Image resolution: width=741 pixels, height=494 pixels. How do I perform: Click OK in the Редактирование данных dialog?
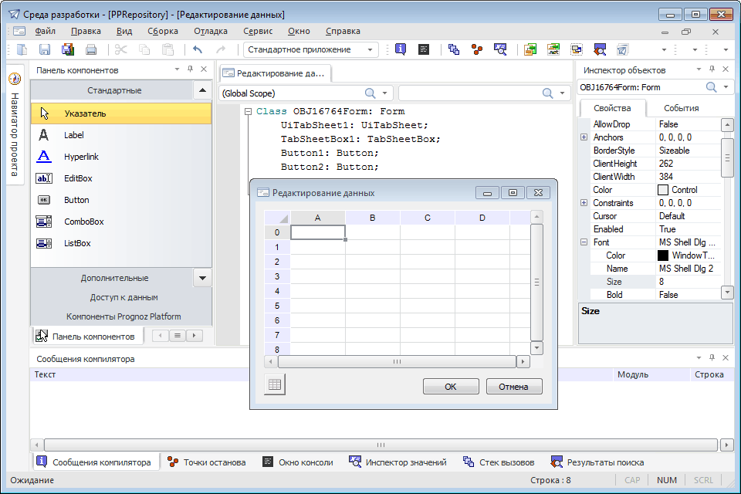(451, 387)
